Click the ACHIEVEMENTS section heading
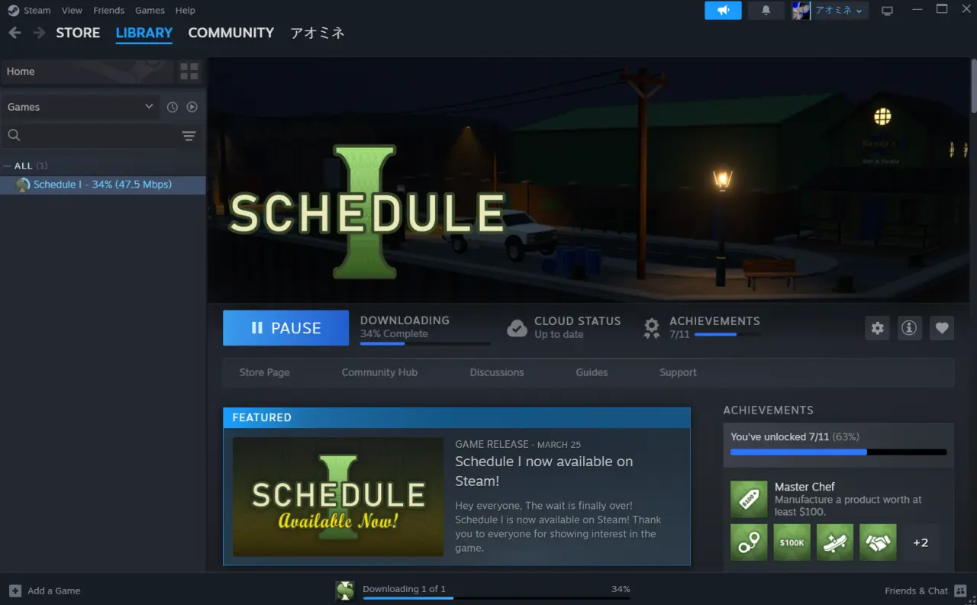Image resolution: width=977 pixels, height=605 pixels. coord(768,410)
